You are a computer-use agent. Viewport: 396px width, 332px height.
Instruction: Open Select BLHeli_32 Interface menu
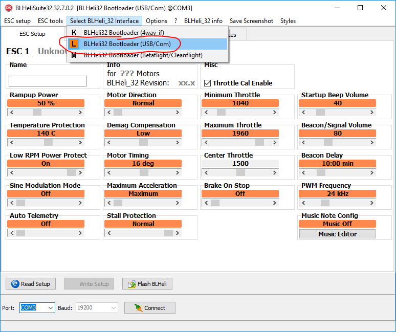tap(104, 21)
